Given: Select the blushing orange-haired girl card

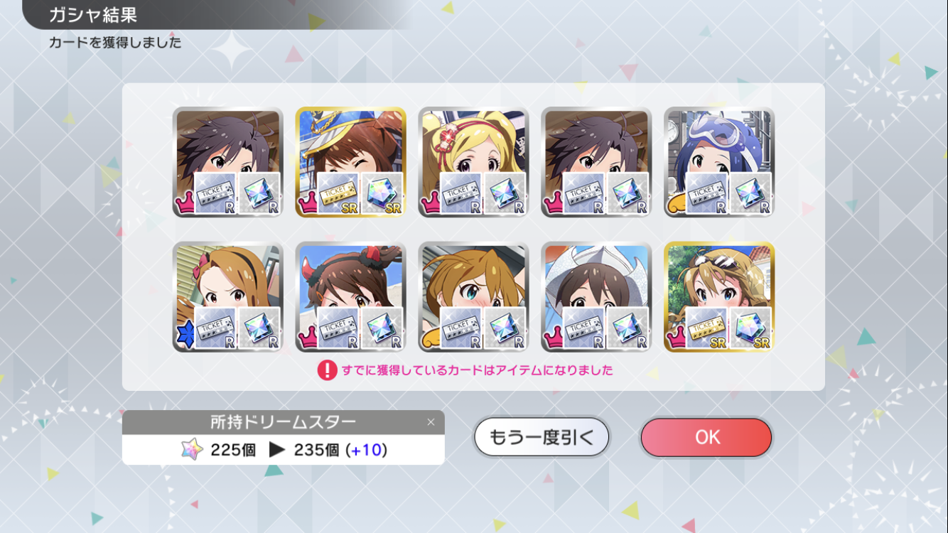Looking at the screenshot, I should [x=473, y=296].
